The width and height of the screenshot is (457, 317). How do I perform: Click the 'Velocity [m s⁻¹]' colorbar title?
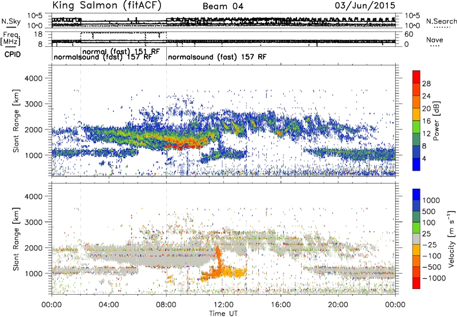(x=451, y=239)
